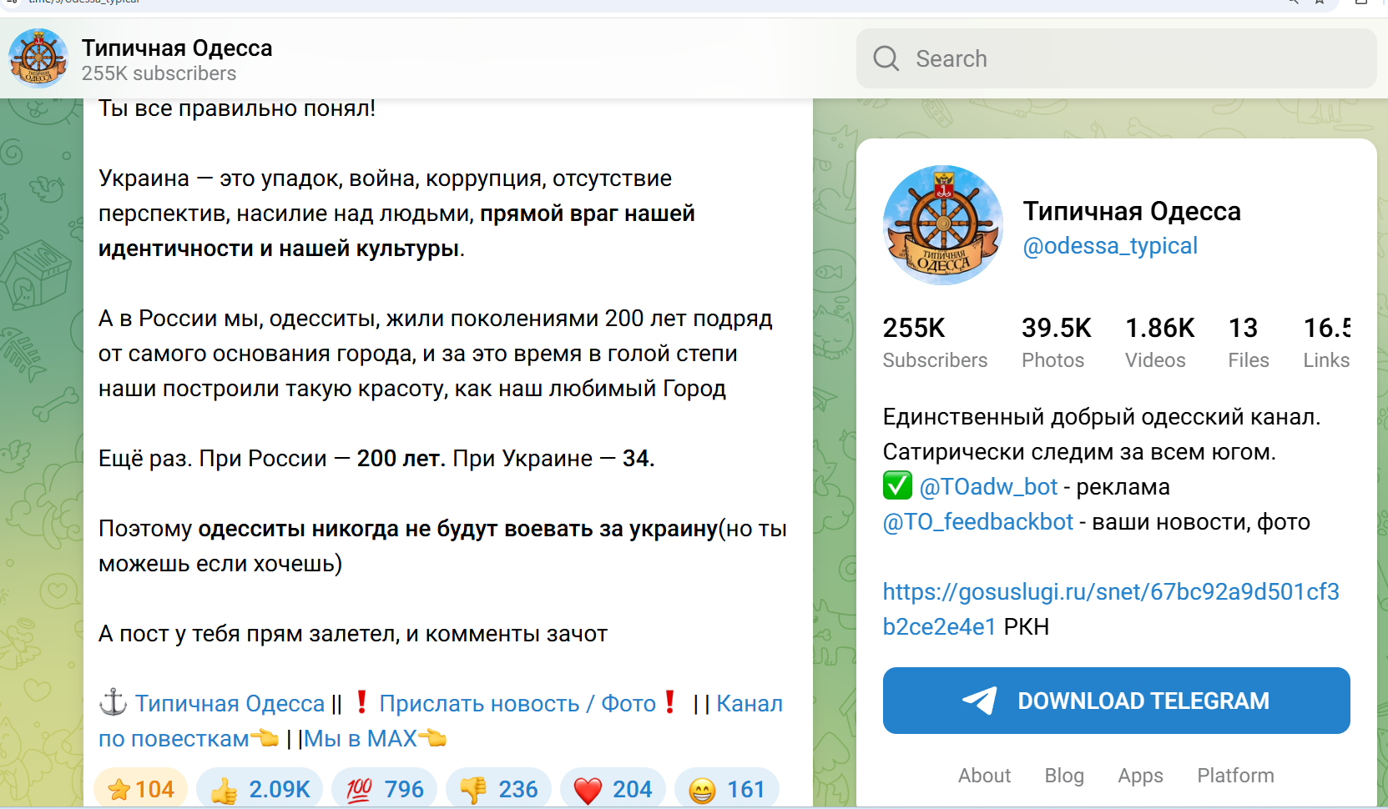Follow the gosuslugi.ru registration link
Screen dimensions: 1388x809
[1111, 609]
